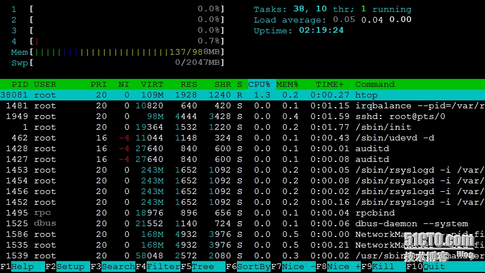Select rsyslogd row with PID 1452
This screenshot has width=485, height=273.
(x=242, y=202)
